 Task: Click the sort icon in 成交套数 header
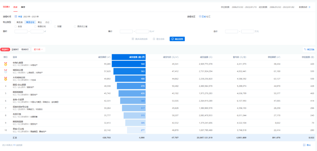(144, 57)
